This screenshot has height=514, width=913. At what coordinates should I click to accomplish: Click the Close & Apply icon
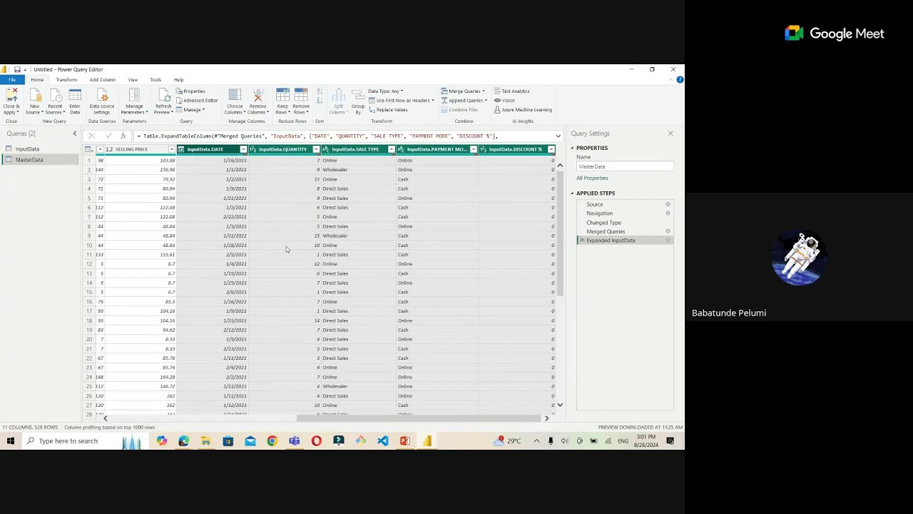(11, 95)
